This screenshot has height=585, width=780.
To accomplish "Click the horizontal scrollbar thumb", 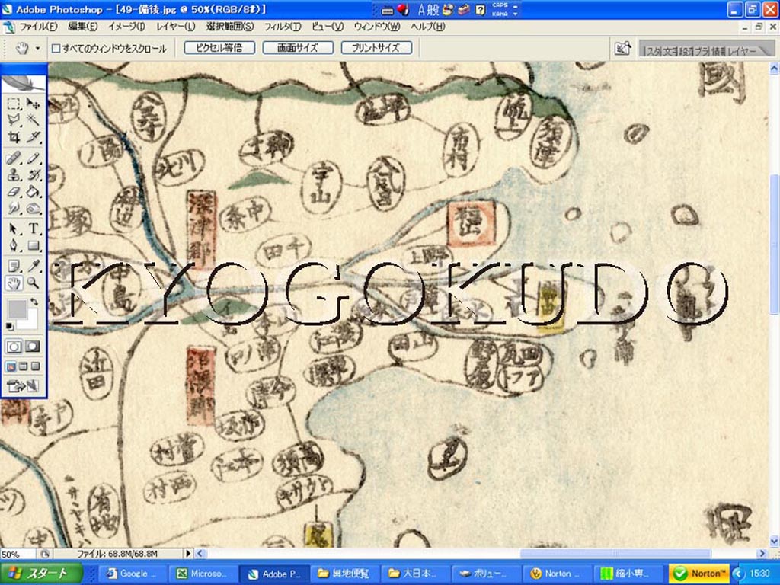I will [615, 553].
